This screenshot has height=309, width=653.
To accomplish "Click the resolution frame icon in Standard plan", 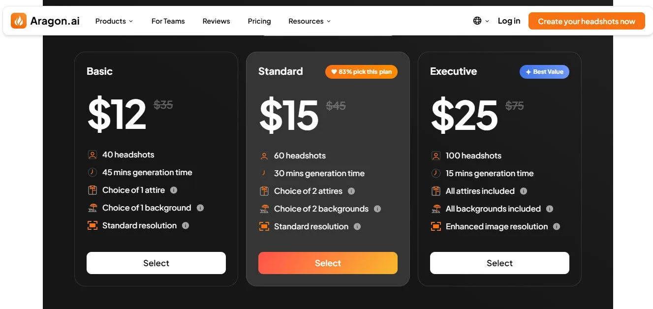I will click(x=264, y=226).
